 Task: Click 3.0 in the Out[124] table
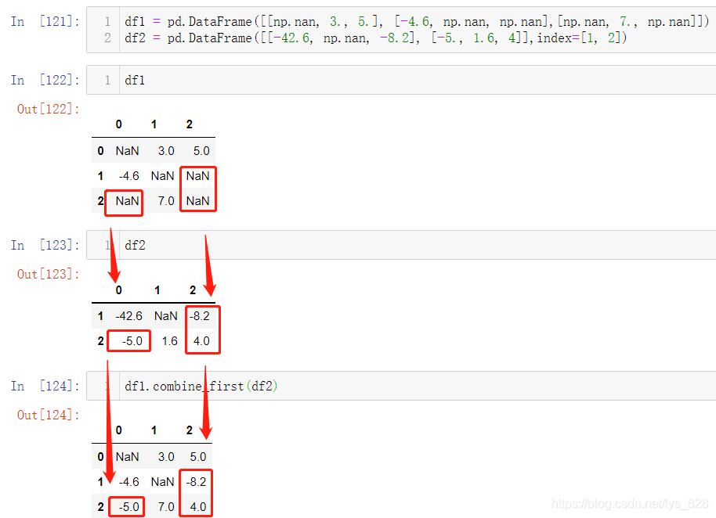(166, 457)
